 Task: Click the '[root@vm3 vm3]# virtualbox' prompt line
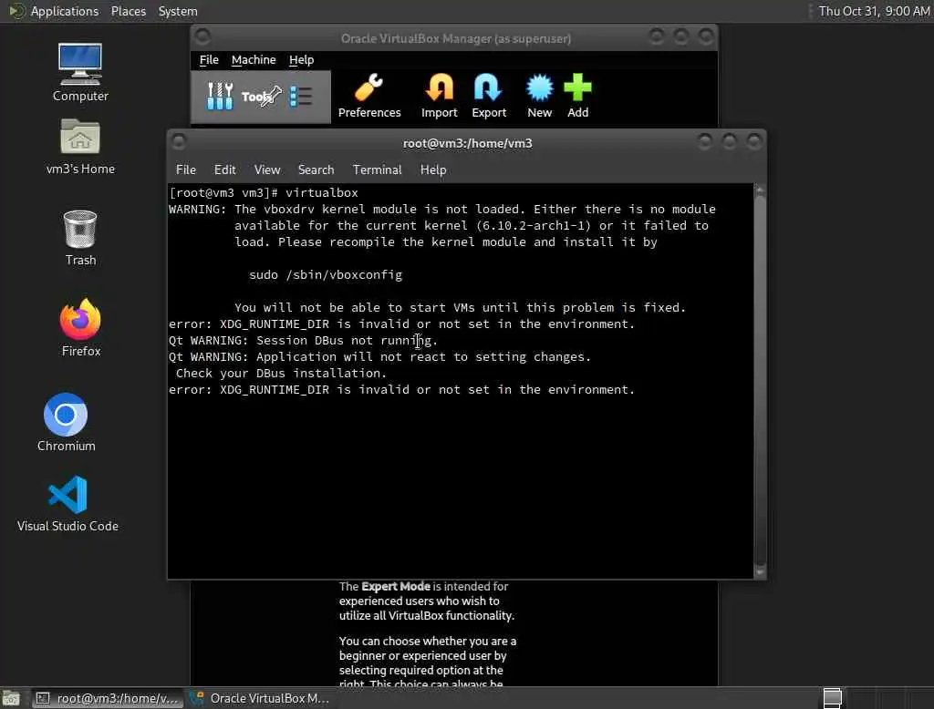(x=264, y=193)
